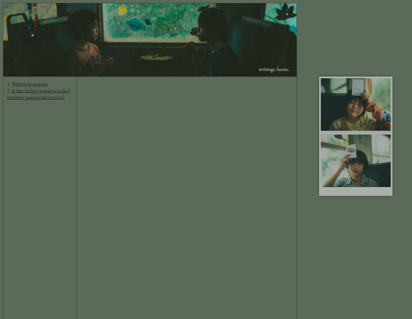Viewport: 412px width, 319px height.
Task: Select the top photo in the polaroid frame
Action: (x=355, y=104)
